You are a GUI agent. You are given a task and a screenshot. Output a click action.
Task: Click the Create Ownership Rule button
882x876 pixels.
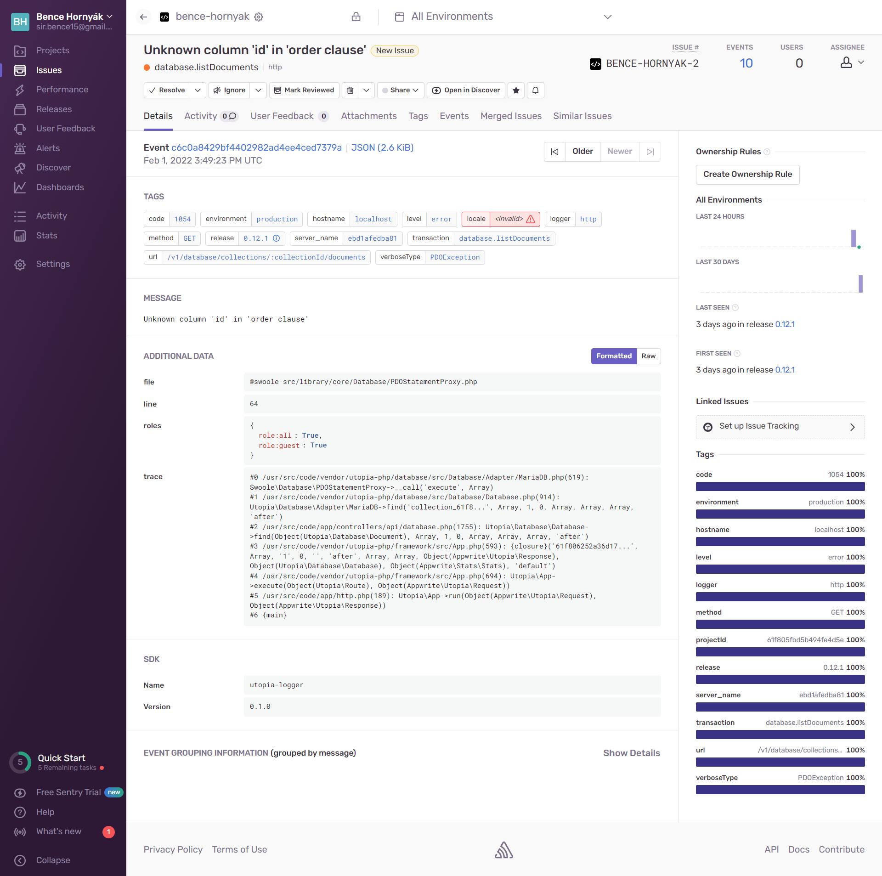(x=747, y=174)
